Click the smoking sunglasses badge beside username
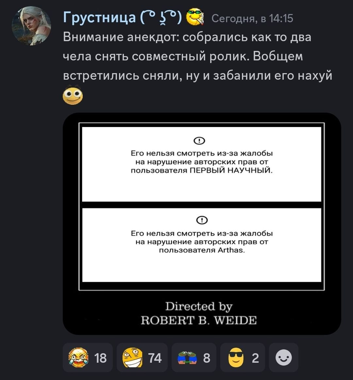The image size is (353, 380). 195,17
